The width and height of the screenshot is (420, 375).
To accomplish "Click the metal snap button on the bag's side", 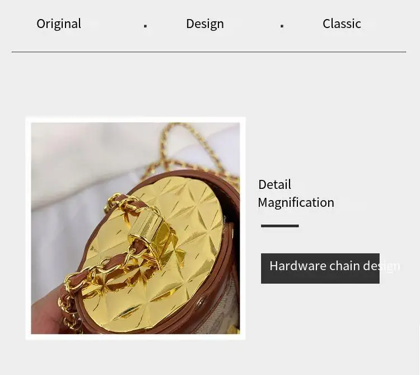I will [x=200, y=303].
